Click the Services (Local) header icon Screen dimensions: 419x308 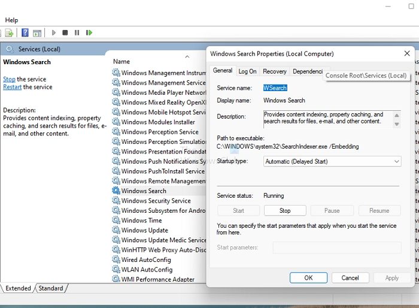coord(10,49)
